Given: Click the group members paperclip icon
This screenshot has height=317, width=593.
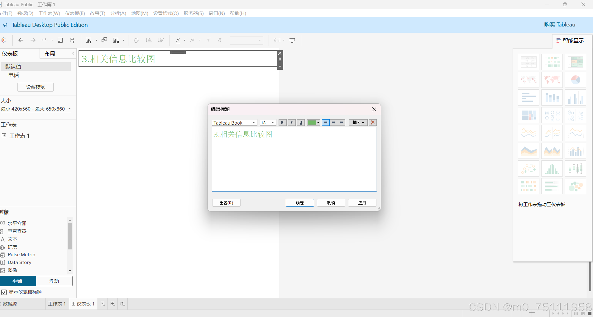Looking at the screenshot, I should click(x=192, y=40).
